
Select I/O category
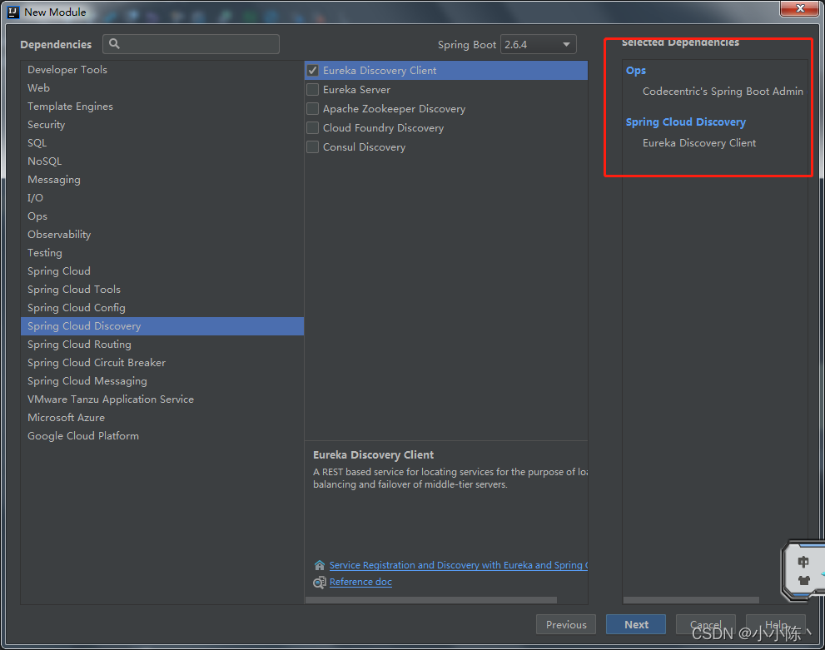pos(162,198)
